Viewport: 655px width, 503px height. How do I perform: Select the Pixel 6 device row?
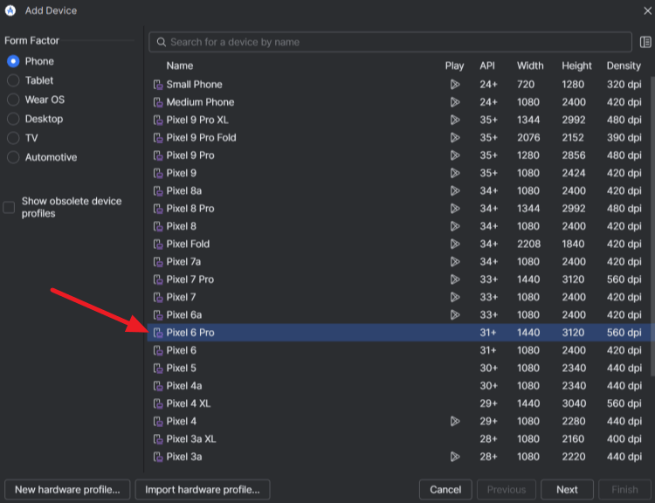coord(399,350)
